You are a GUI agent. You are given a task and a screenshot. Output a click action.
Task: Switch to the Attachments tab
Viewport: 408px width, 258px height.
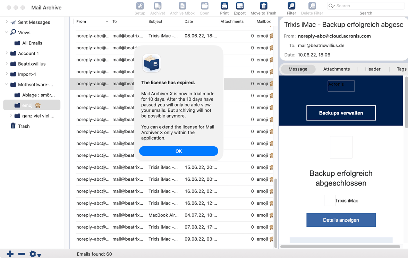tap(336, 69)
